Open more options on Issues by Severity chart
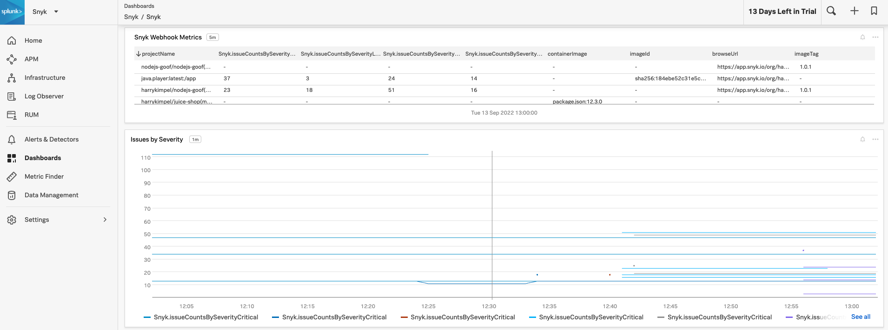Screen dimensions: 888x330 [875, 139]
